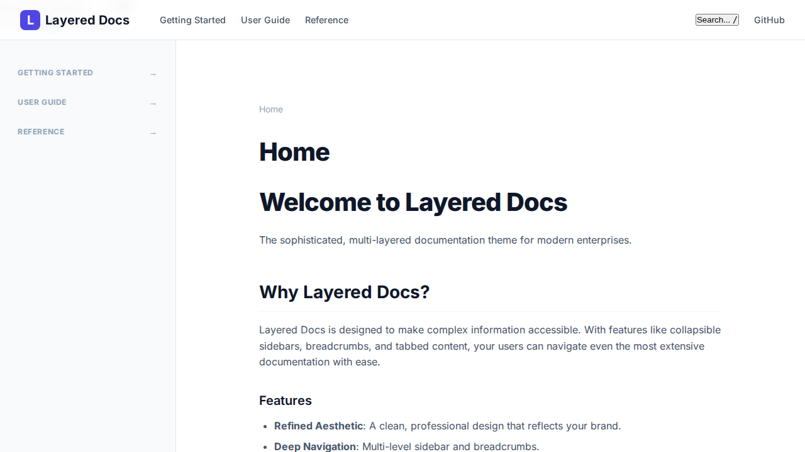
Task: Expand the REFERENCE sidebar section
Action: (x=40, y=132)
